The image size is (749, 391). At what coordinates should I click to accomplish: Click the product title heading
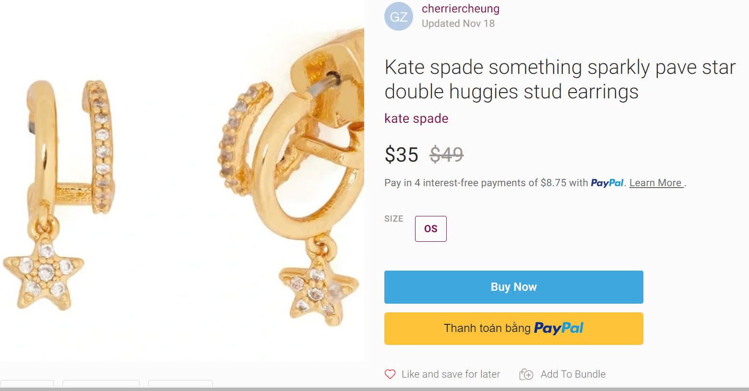pos(559,79)
